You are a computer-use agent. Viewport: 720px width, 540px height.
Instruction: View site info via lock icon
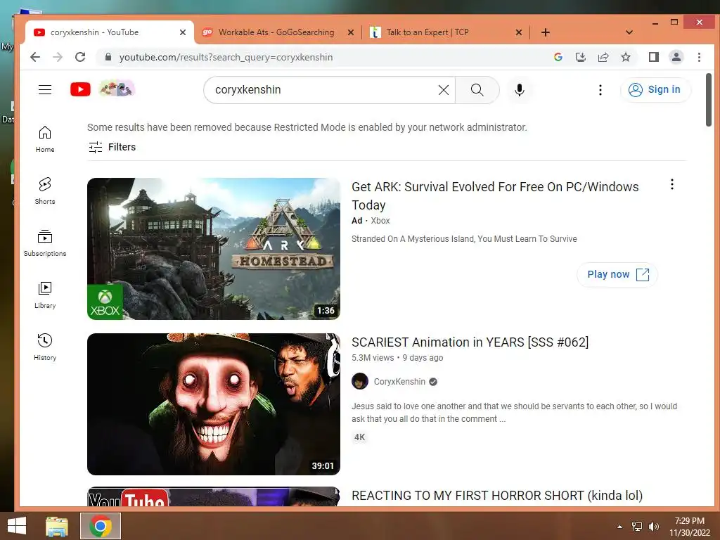tap(108, 57)
